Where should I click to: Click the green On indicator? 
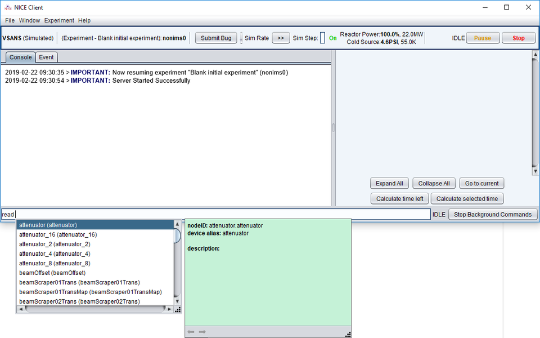pos(333,38)
